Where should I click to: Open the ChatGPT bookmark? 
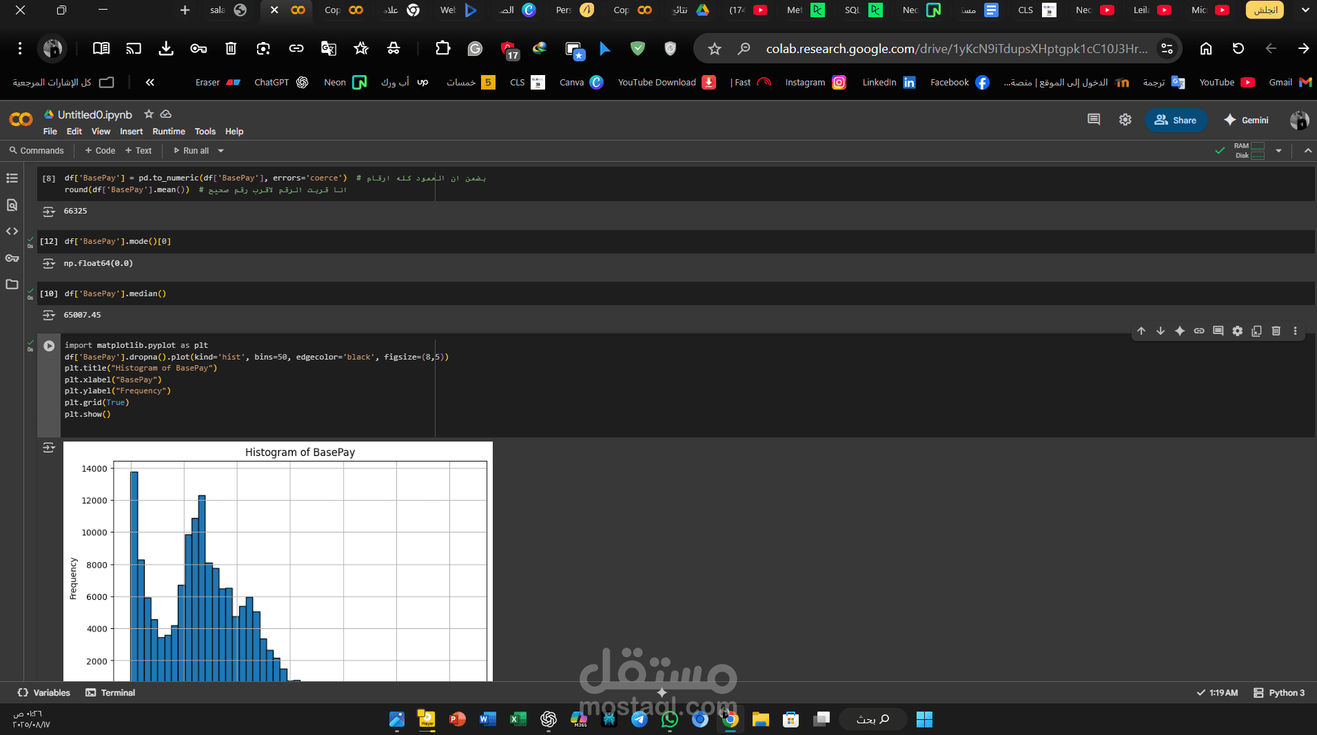point(281,83)
